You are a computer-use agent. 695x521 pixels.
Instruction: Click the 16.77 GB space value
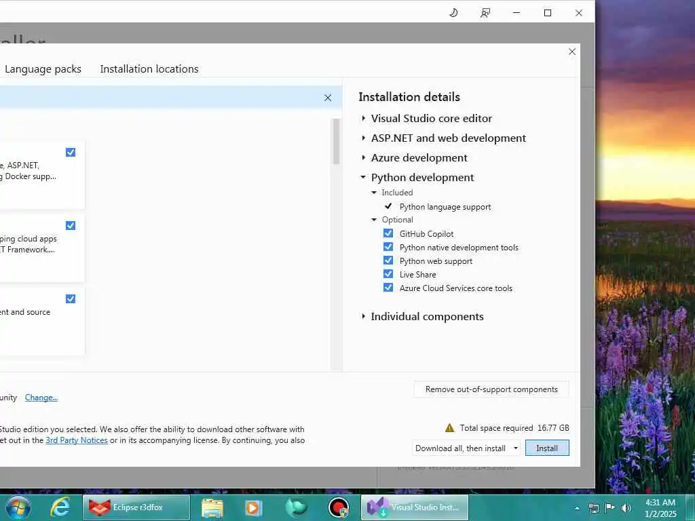(x=553, y=428)
